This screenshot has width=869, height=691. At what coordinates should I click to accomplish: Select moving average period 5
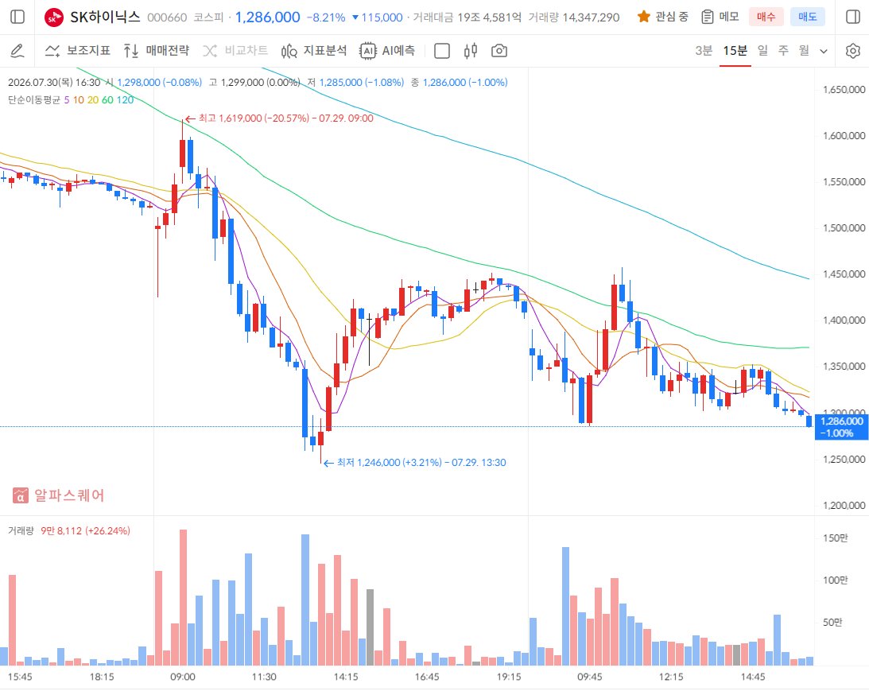67,99
